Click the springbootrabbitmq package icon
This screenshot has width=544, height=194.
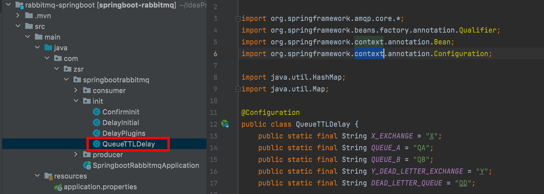[x=77, y=79]
